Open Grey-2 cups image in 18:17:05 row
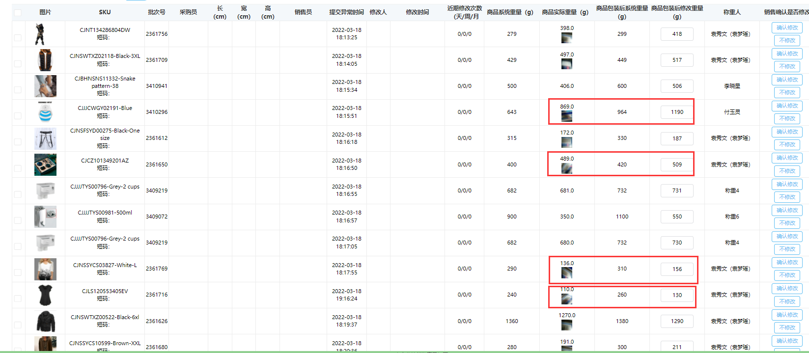This screenshot has width=809, height=353. click(45, 243)
